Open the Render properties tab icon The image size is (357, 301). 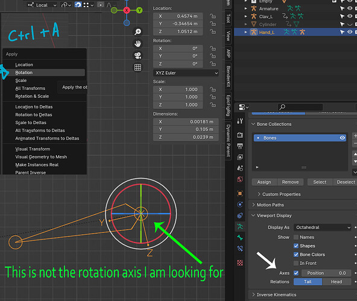pyautogui.click(x=240, y=135)
